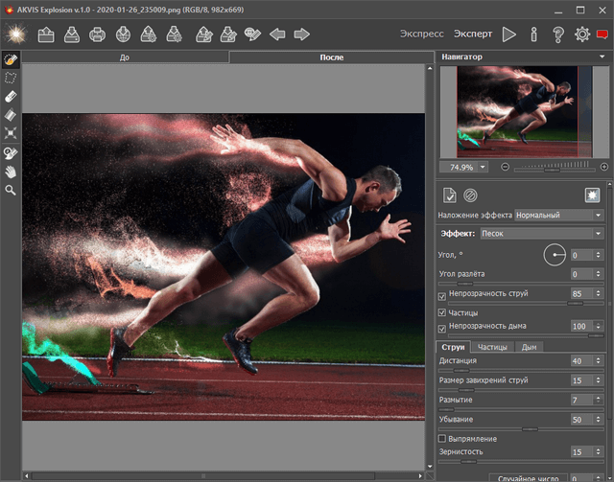The height and width of the screenshot is (482, 614).
Task: Toggle the Частицы checkbox
Action: click(x=442, y=312)
